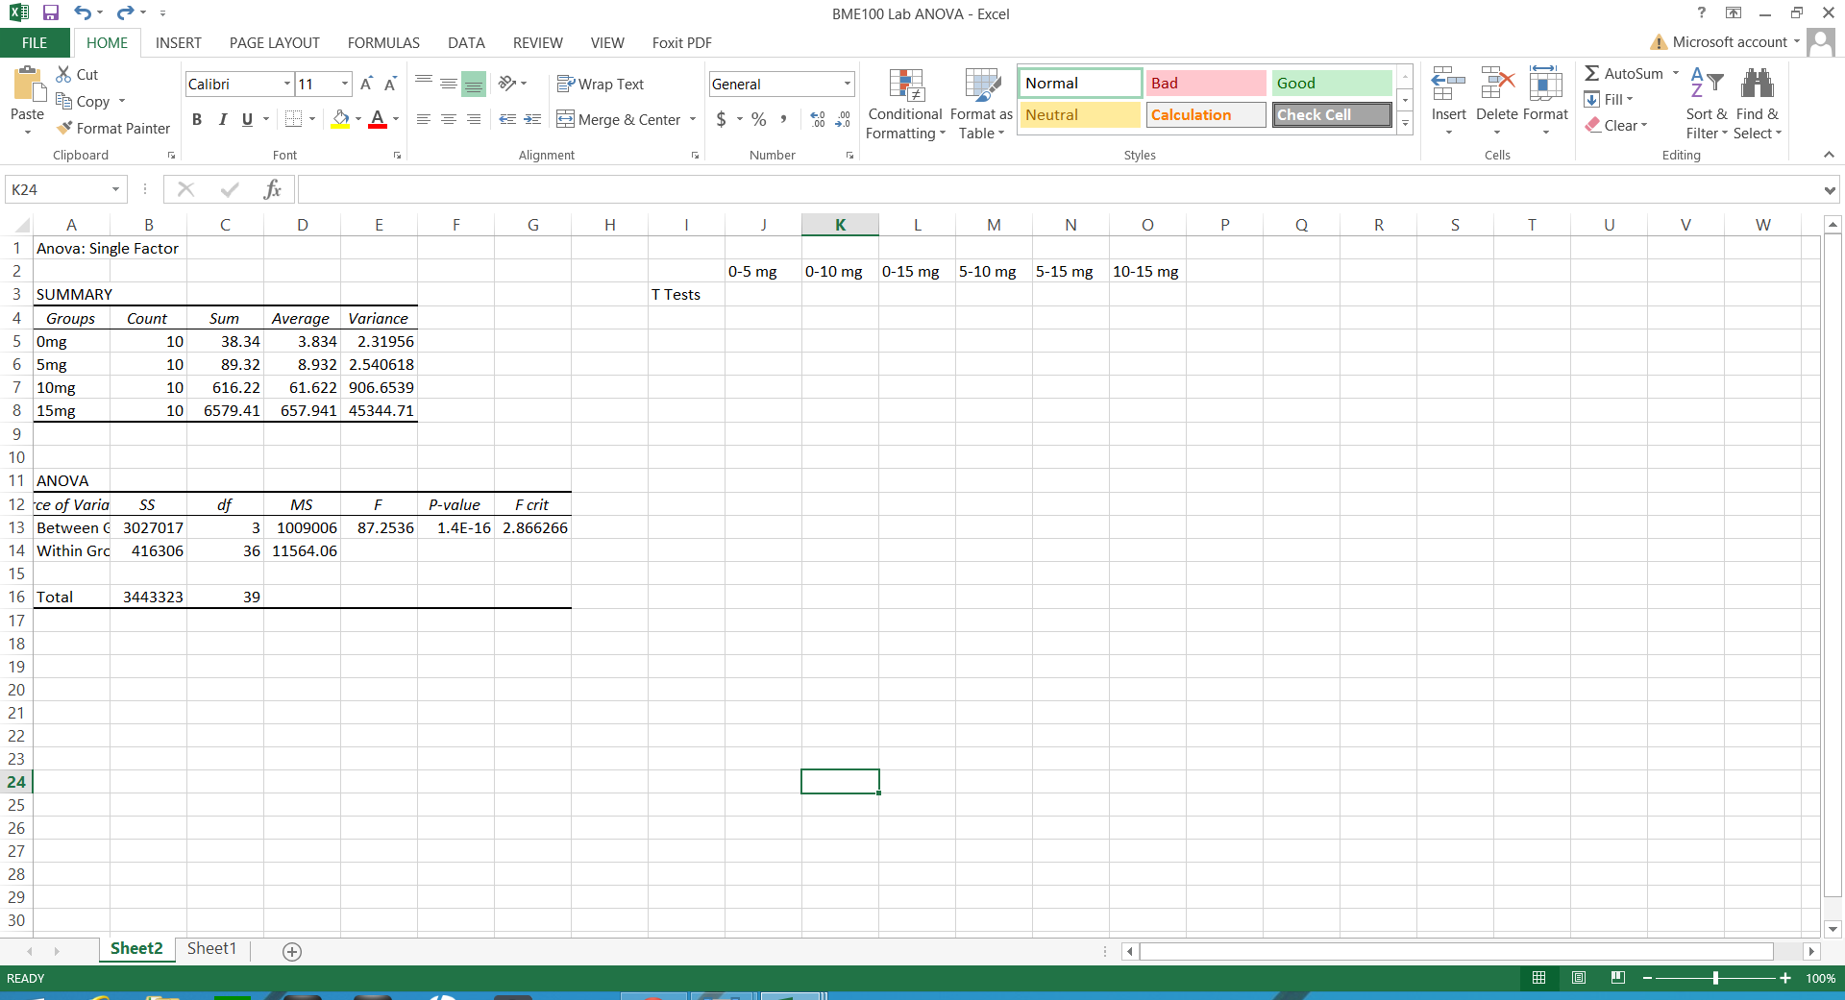Click the Add new sheet plus icon
The height and width of the screenshot is (1000, 1845).
tap(292, 951)
